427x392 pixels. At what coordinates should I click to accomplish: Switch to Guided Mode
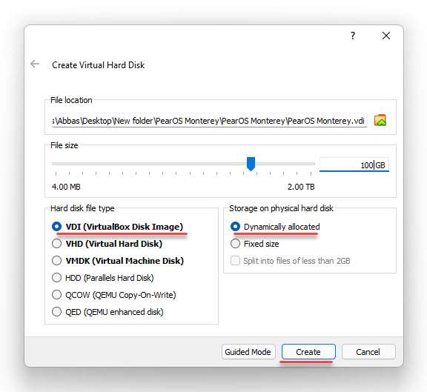click(x=248, y=352)
